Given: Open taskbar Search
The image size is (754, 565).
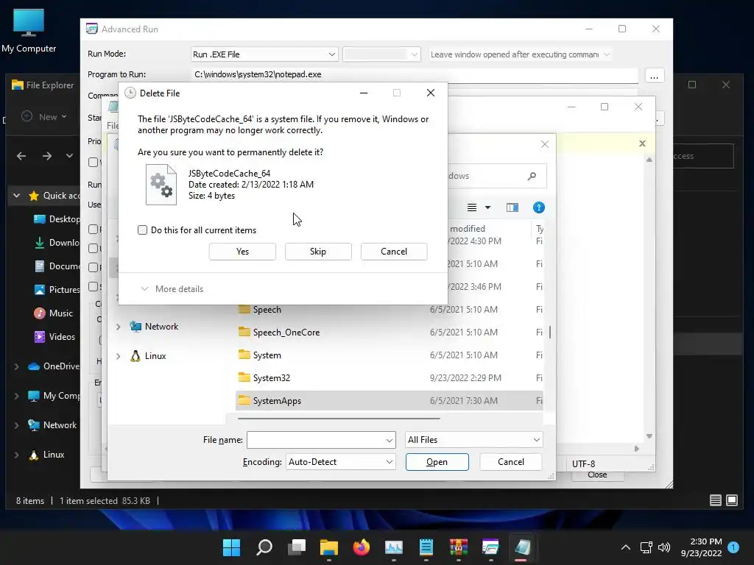Looking at the screenshot, I should coord(264,547).
